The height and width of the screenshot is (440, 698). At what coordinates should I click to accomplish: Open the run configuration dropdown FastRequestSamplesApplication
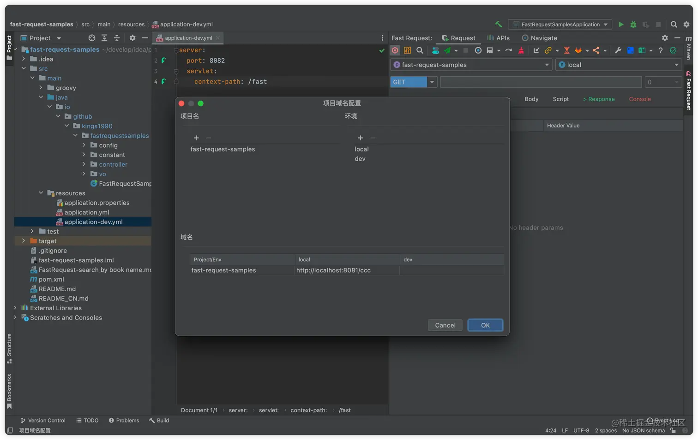click(560, 24)
